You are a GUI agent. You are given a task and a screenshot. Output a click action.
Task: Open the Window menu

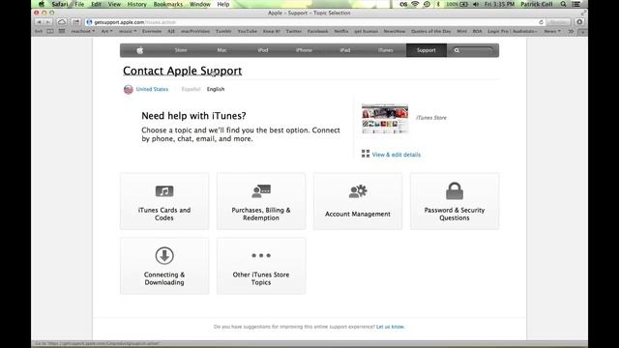[x=200, y=4]
